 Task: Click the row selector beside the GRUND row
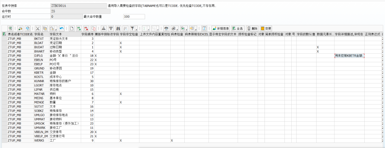[4, 68]
